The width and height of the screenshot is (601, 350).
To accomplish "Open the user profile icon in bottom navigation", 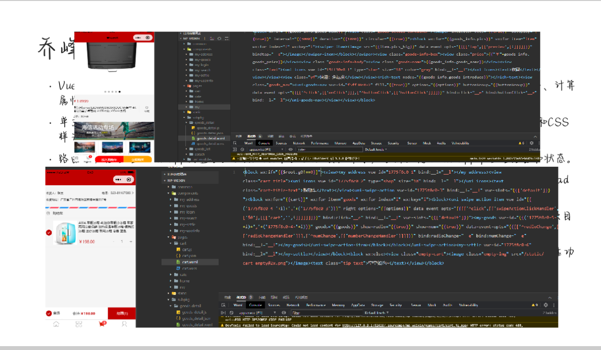I will pos(124,324).
